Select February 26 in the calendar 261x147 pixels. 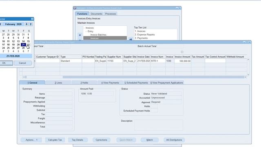(x=13, y=48)
